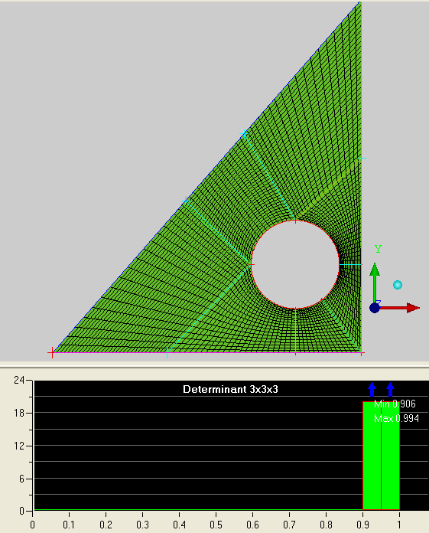Click the left blue arrow above histogram bars
The width and height of the screenshot is (429, 533).
[372, 389]
